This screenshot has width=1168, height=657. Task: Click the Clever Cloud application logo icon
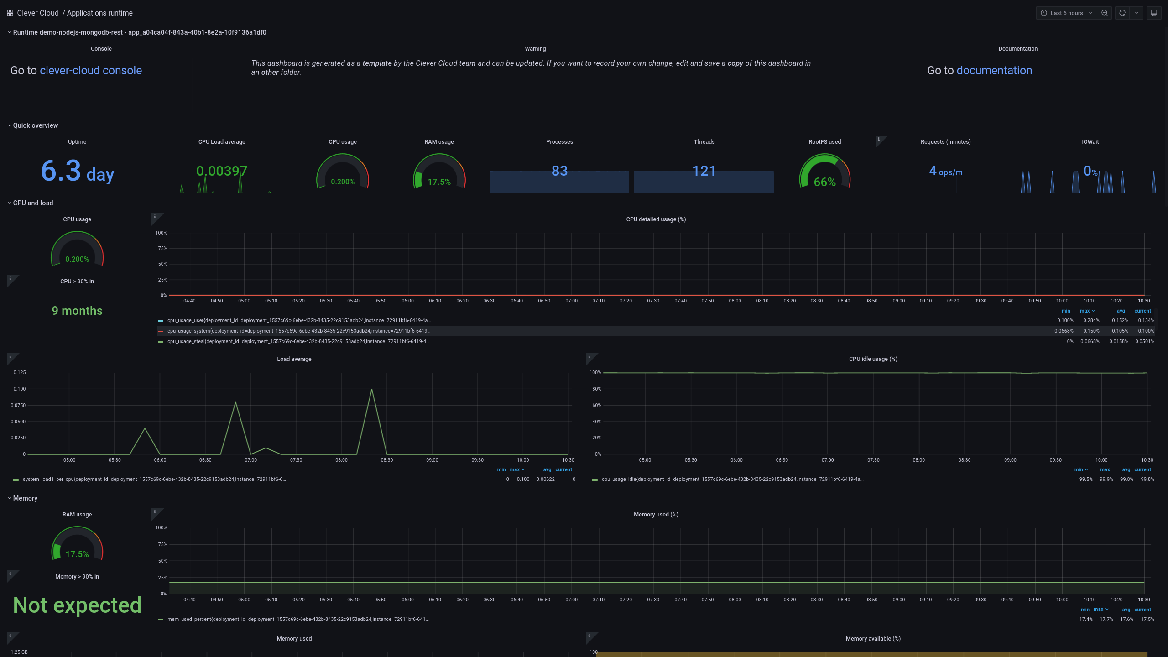click(9, 13)
